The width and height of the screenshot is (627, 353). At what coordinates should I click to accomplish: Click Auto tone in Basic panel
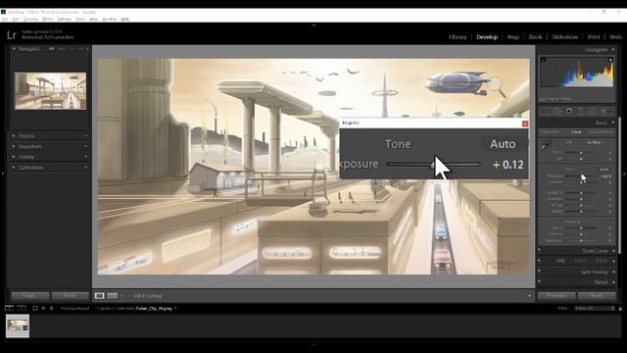(603, 170)
